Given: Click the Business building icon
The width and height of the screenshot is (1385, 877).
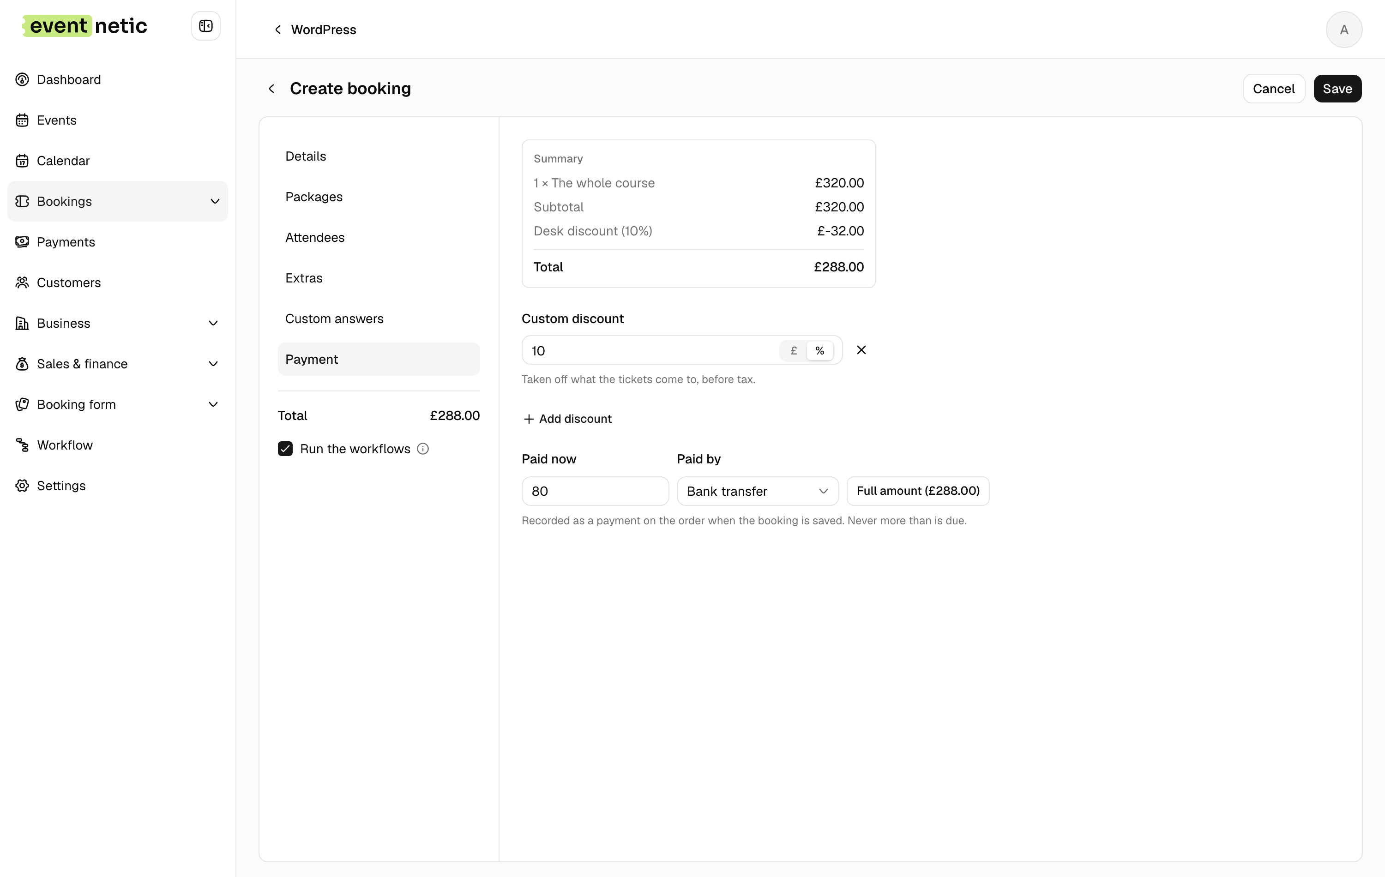Looking at the screenshot, I should (22, 323).
